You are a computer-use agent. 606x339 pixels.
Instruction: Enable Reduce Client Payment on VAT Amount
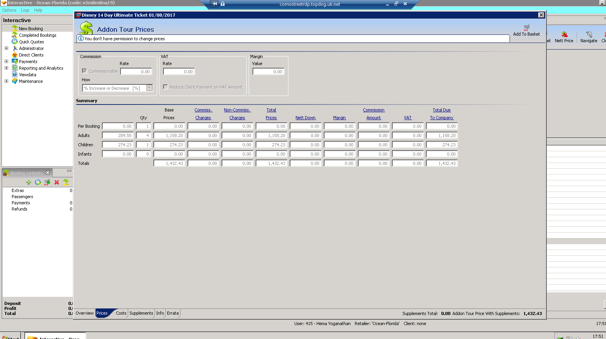(165, 87)
